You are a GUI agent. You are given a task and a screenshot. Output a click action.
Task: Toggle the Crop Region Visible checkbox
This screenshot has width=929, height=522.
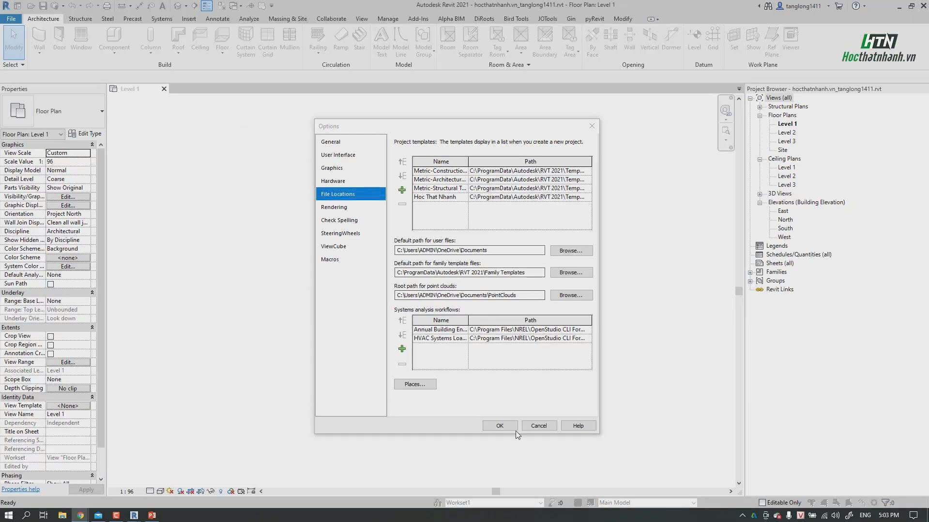(50, 345)
